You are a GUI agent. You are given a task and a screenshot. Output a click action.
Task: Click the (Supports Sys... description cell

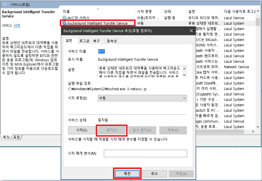point(208,94)
